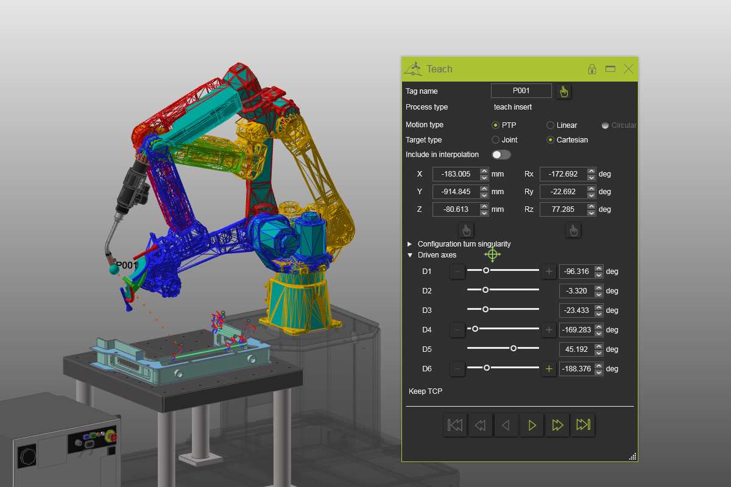The image size is (731, 487).
Task: Click the D4 minus button
Action: [x=457, y=330]
